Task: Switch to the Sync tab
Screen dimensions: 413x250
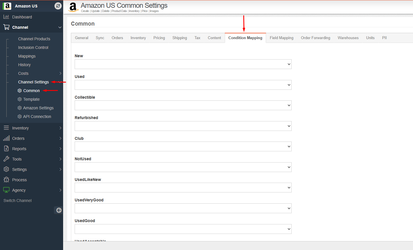Action: point(100,38)
